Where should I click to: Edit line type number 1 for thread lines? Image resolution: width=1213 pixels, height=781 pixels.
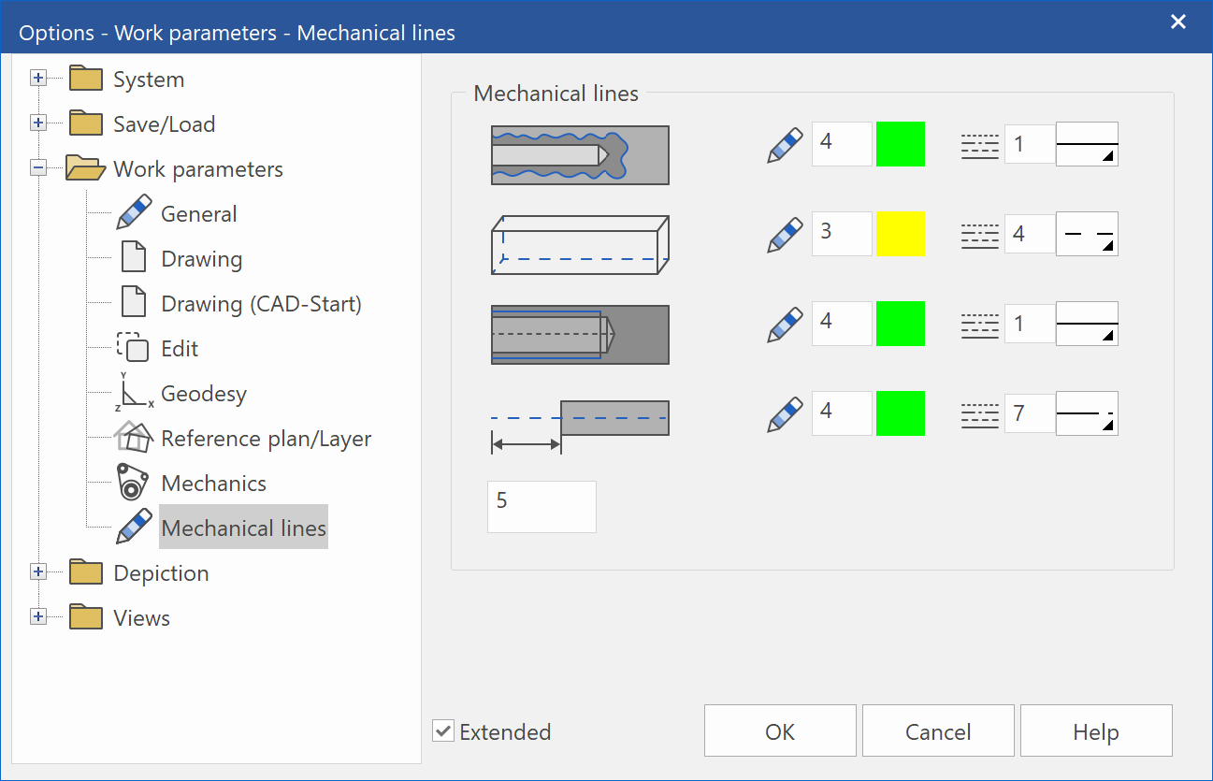[1030, 324]
